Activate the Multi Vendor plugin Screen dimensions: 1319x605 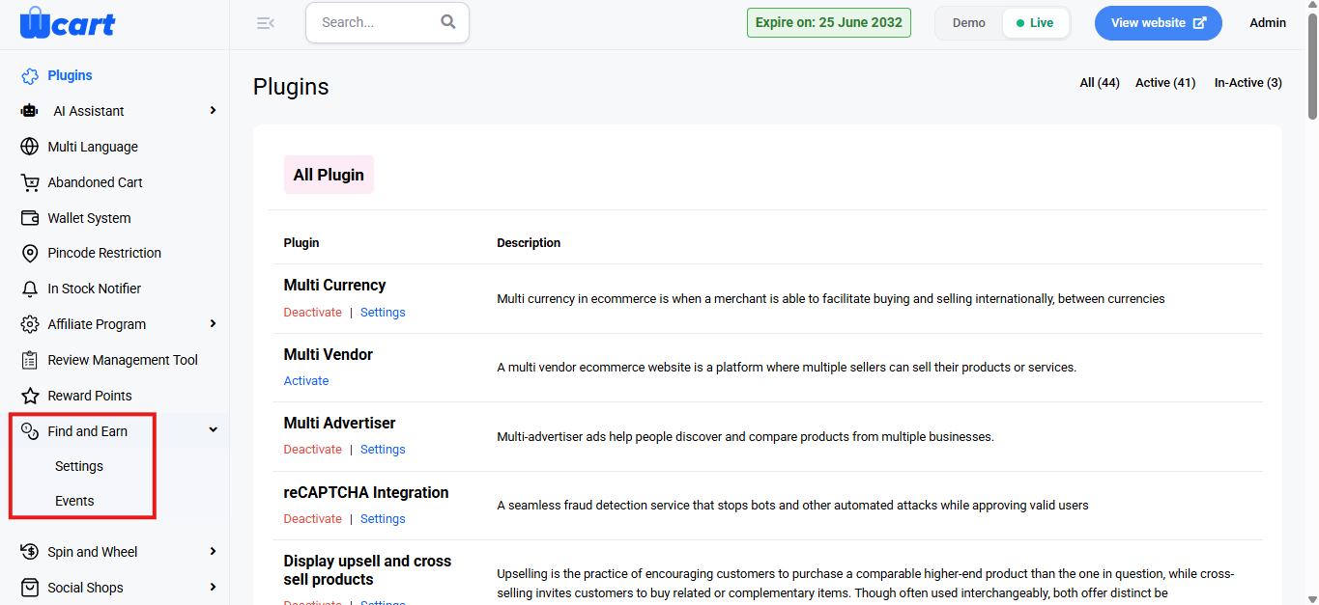coord(306,381)
